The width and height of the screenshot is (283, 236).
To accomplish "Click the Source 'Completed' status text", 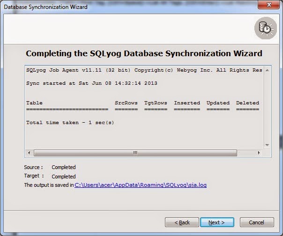I will click(x=64, y=167).
